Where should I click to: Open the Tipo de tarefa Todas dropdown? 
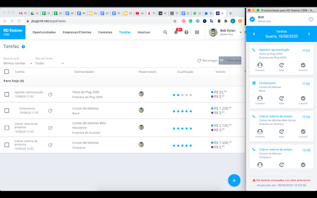pyautogui.click(x=49, y=63)
